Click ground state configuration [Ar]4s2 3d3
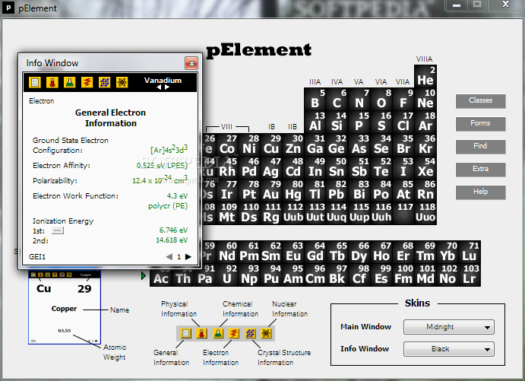Screen dimensions: 525x381 pyautogui.click(x=169, y=149)
